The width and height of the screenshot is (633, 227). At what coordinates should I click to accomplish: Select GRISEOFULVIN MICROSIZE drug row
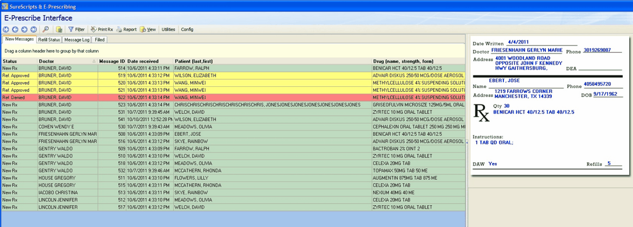click(x=233, y=105)
